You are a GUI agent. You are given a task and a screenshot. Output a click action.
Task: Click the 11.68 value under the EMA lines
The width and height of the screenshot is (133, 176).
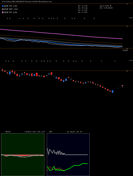125,50
